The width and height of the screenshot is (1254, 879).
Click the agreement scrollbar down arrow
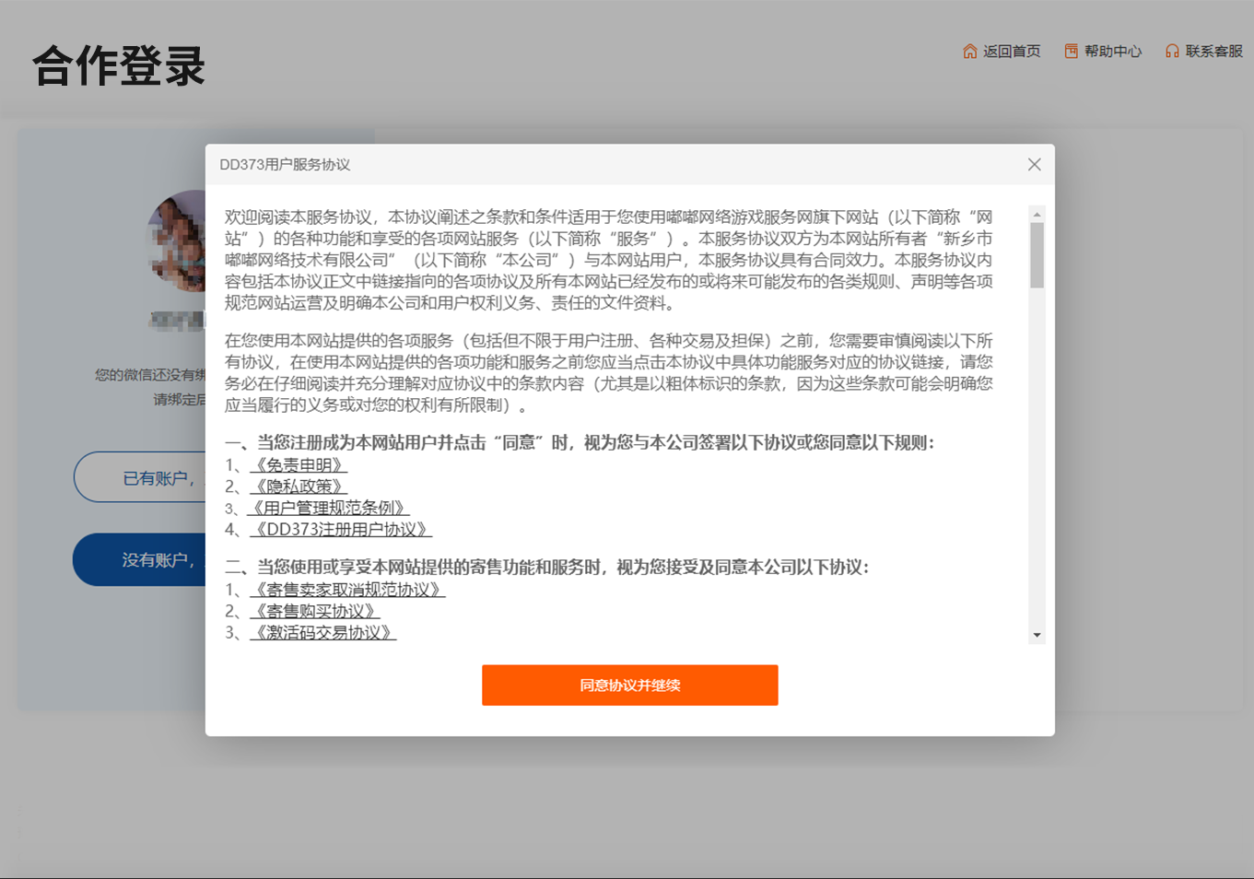click(x=1037, y=635)
